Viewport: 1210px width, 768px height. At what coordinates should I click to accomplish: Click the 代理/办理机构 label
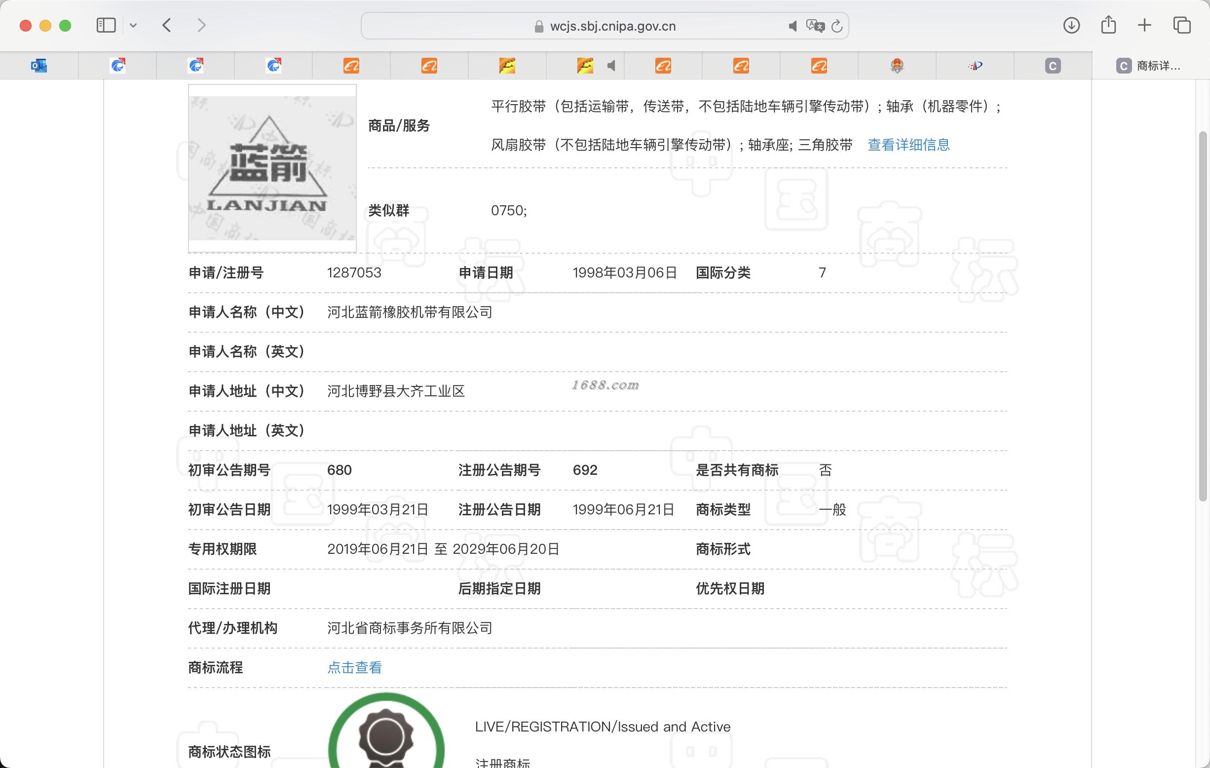coord(232,628)
